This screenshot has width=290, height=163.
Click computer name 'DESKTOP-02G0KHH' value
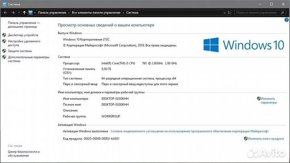click(x=115, y=99)
